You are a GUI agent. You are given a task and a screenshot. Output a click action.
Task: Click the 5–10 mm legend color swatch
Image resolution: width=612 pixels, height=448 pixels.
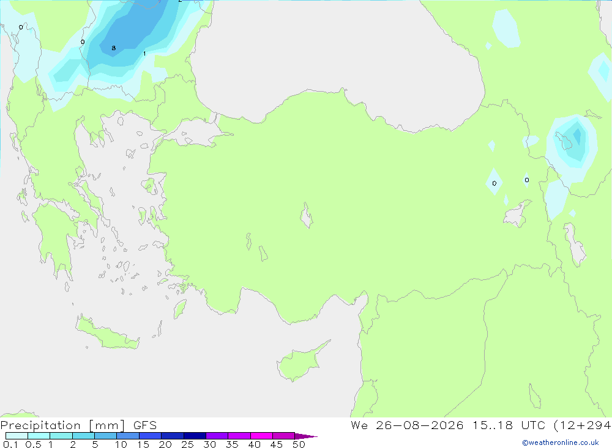pyautogui.click(x=106, y=436)
